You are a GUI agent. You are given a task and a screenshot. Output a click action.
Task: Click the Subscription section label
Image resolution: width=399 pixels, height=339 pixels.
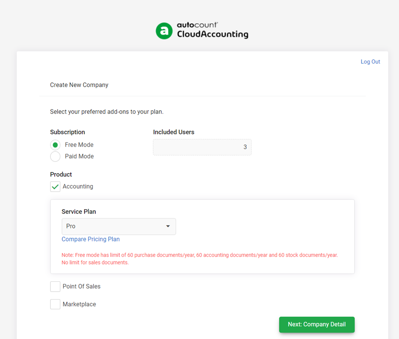click(x=67, y=132)
